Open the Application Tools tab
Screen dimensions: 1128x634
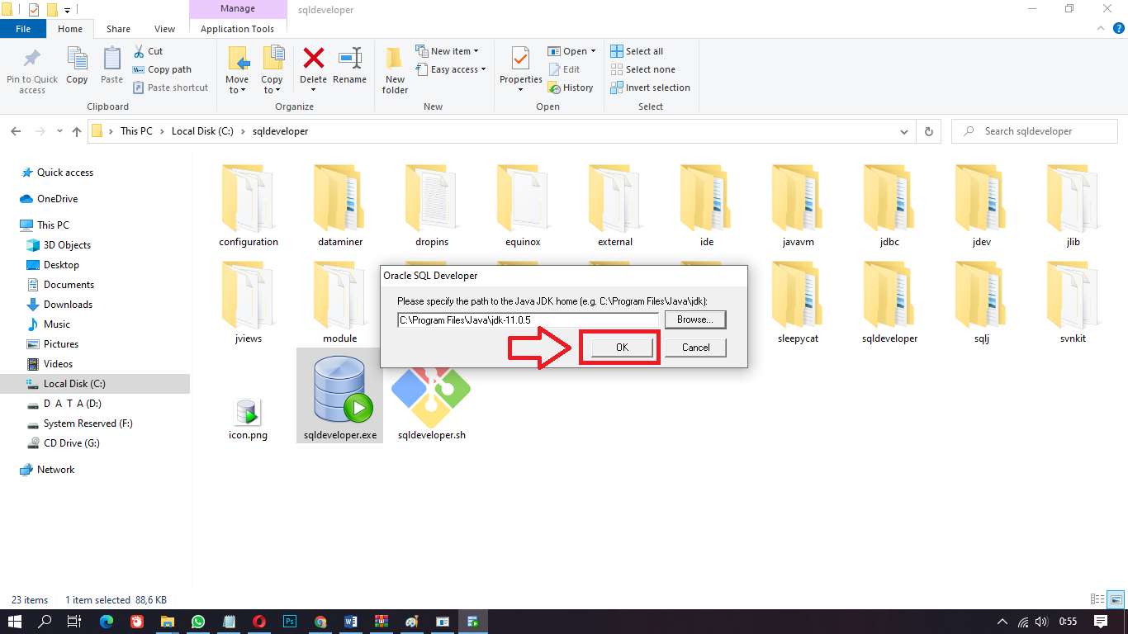coord(237,29)
